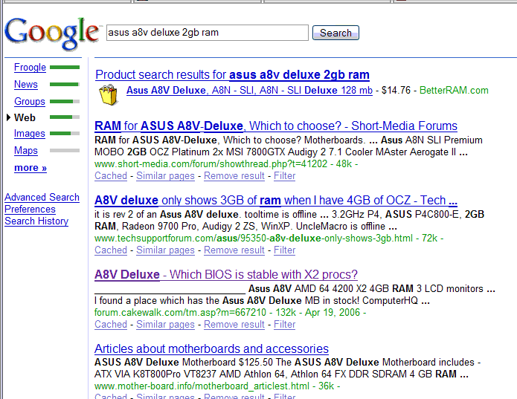This screenshot has width=517, height=399.
Task: Open A8V Deluxe Which BIOS result
Action: [x=226, y=274]
